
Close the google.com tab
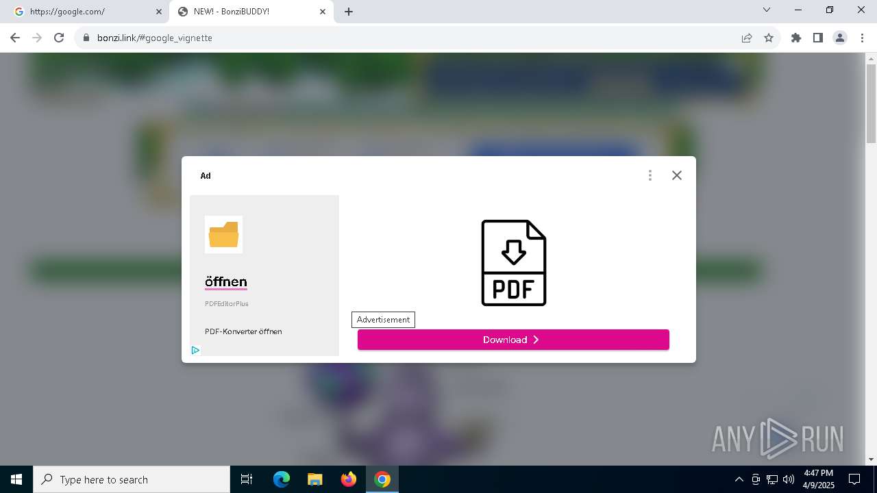click(159, 12)
